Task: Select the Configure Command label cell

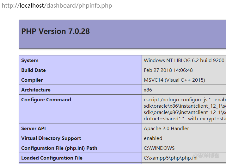Action: (x=46, y=100)
